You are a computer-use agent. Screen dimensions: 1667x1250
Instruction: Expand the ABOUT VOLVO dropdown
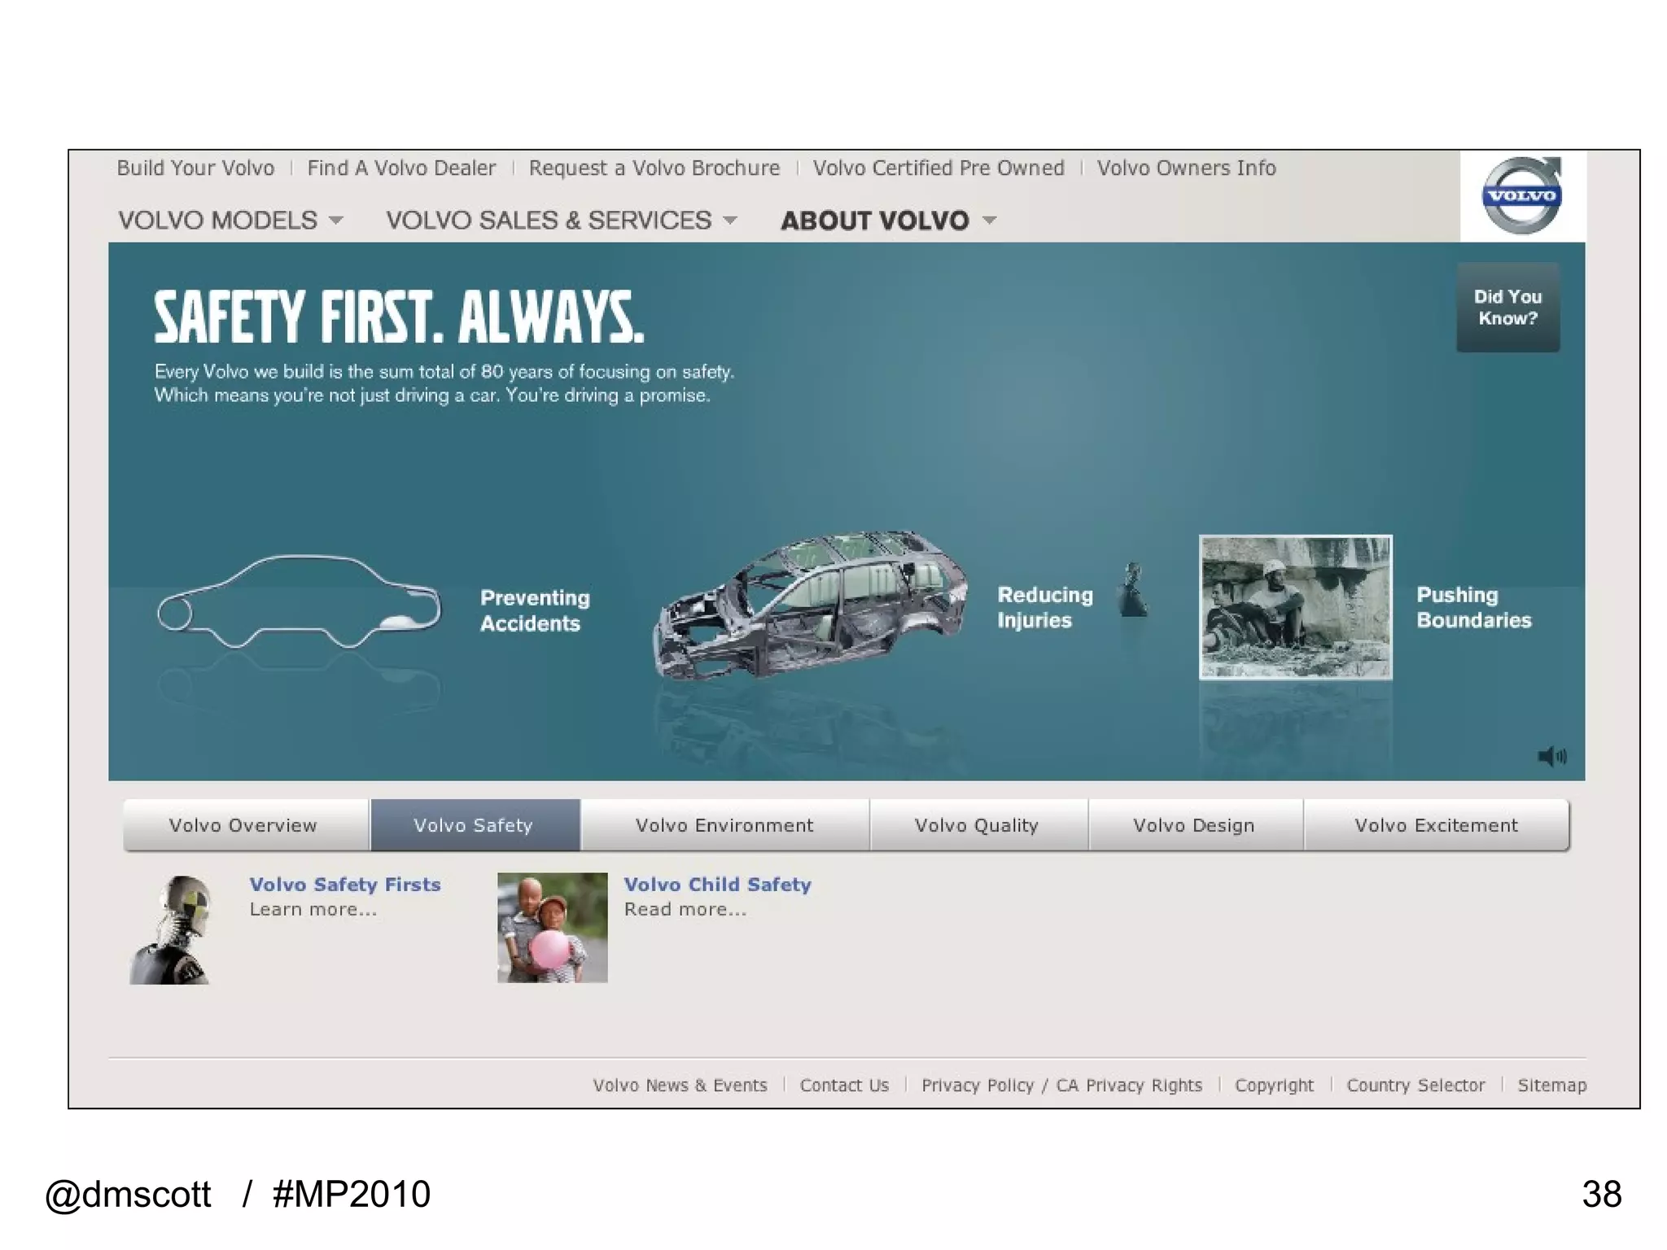pos(888,221)
